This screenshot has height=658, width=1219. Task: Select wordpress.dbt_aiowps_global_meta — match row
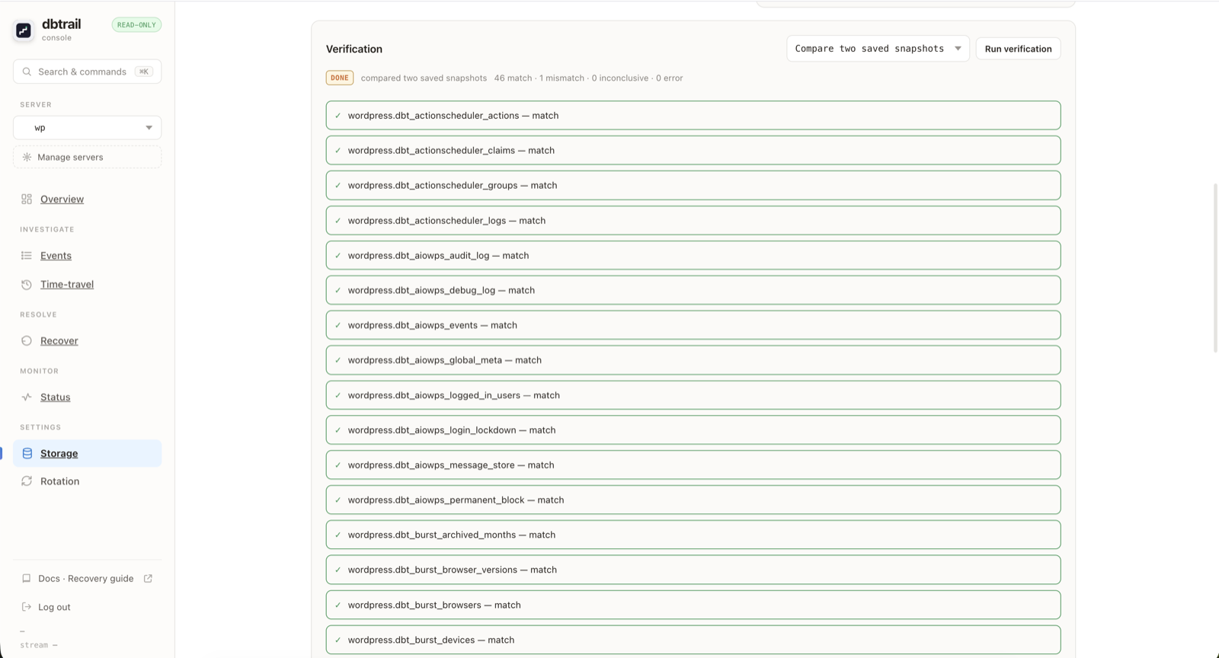coord(693,360)
